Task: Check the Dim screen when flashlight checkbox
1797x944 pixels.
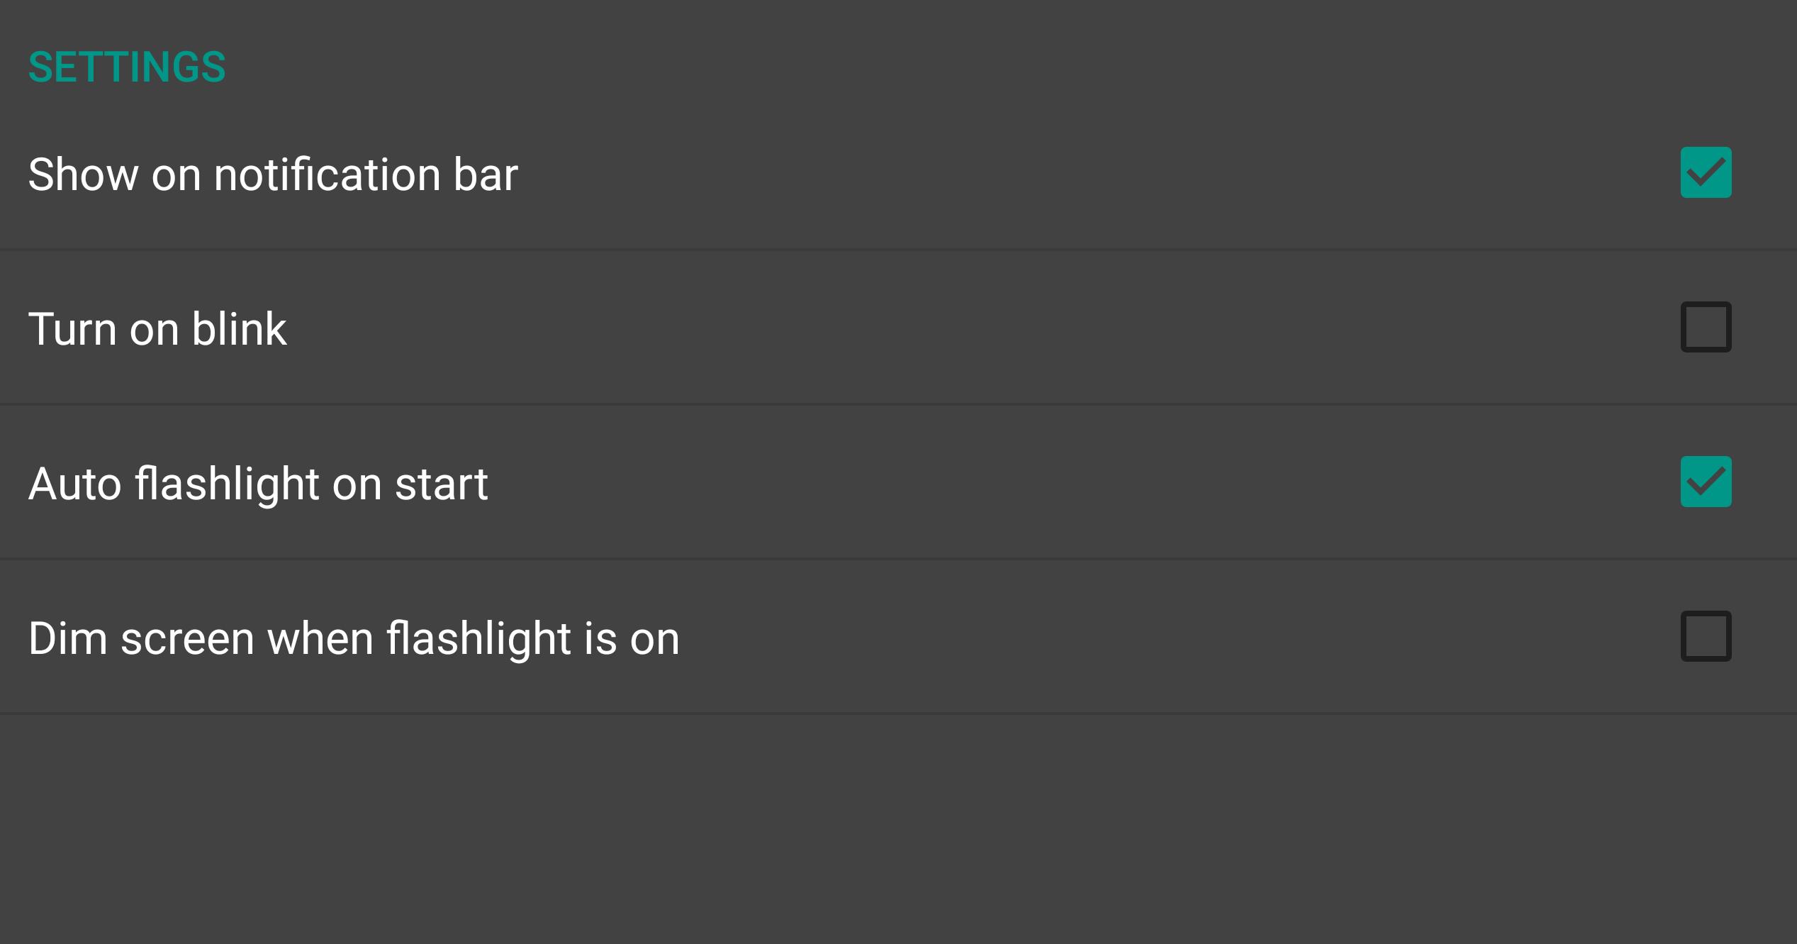Action: [x=1706, y=636]
